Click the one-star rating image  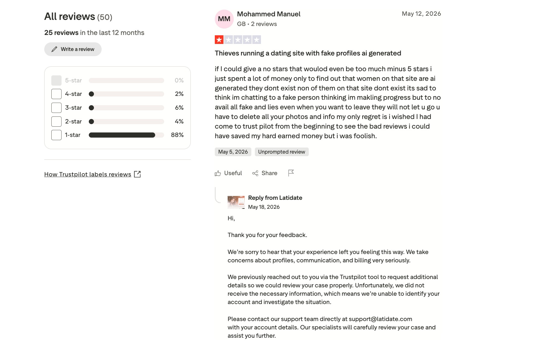click(x=238, y=40)
